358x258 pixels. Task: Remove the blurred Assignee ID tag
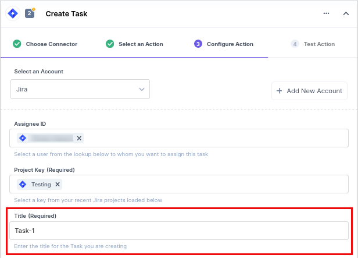click(x=79, y=138)
